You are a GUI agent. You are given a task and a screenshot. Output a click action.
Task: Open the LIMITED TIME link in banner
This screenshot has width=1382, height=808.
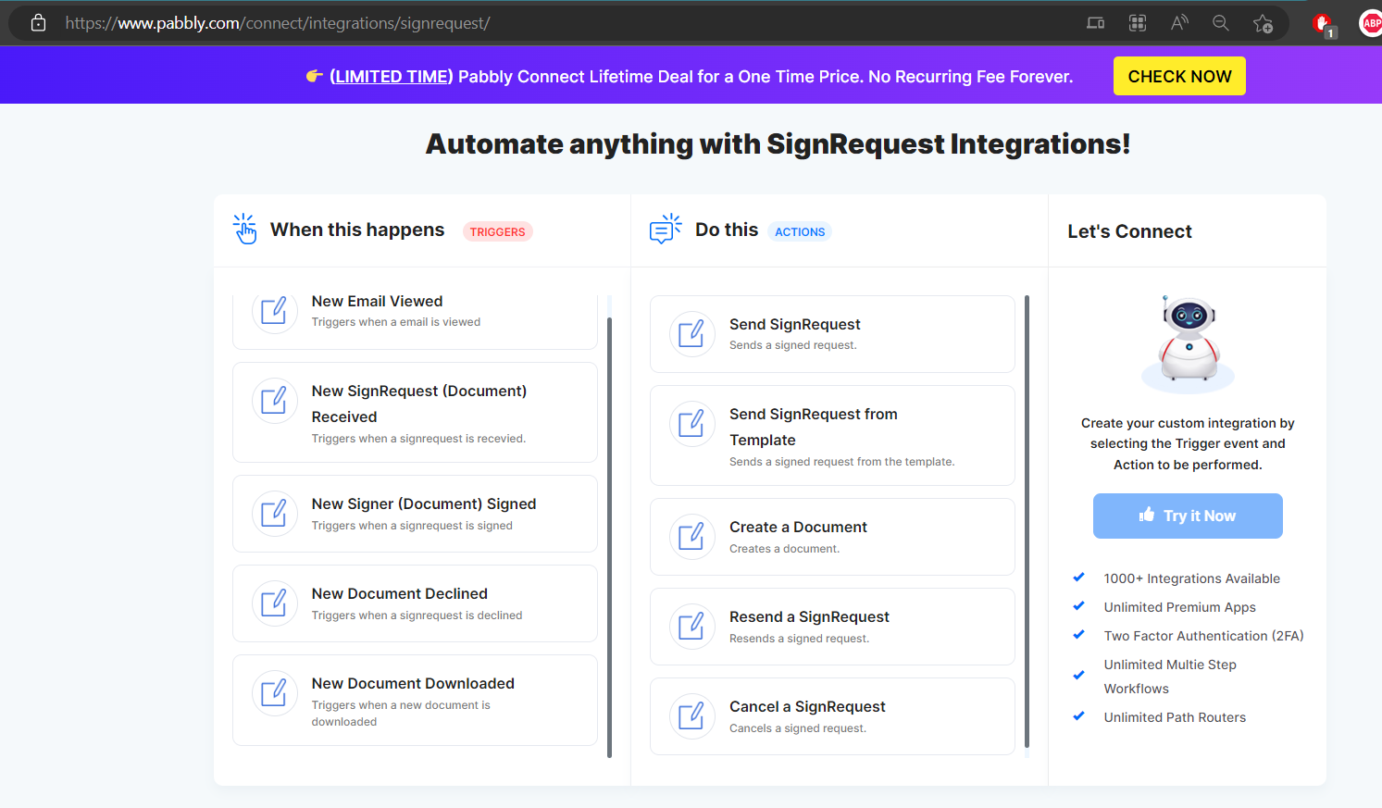pyautogui.click(x=392, y=77)
